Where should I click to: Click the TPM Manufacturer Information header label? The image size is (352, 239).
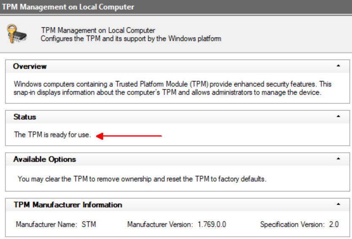[68, 205]
